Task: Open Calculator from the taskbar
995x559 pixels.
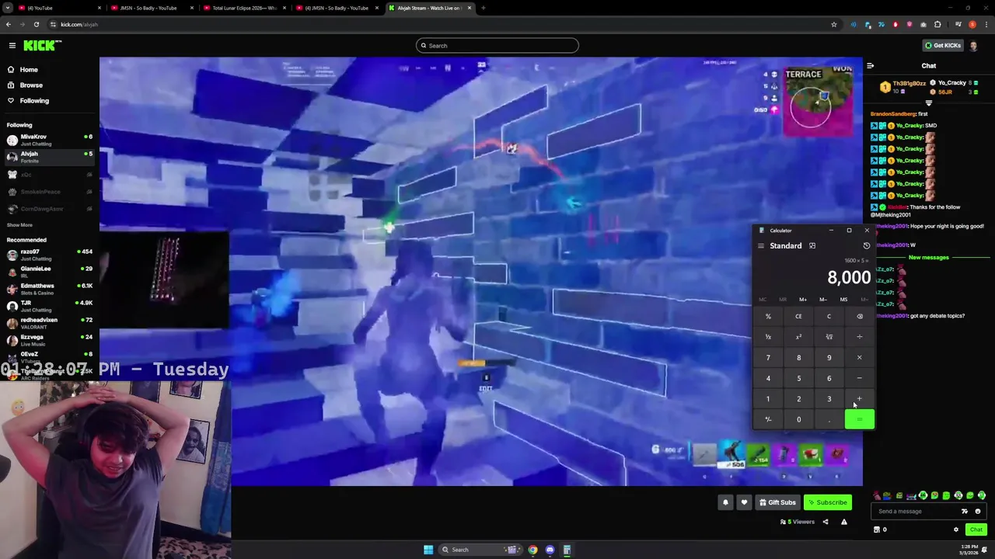Action: (567, 550)
